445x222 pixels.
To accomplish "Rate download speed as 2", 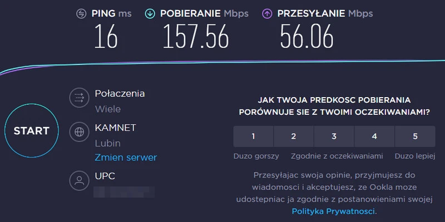I will tap(294, 137).
